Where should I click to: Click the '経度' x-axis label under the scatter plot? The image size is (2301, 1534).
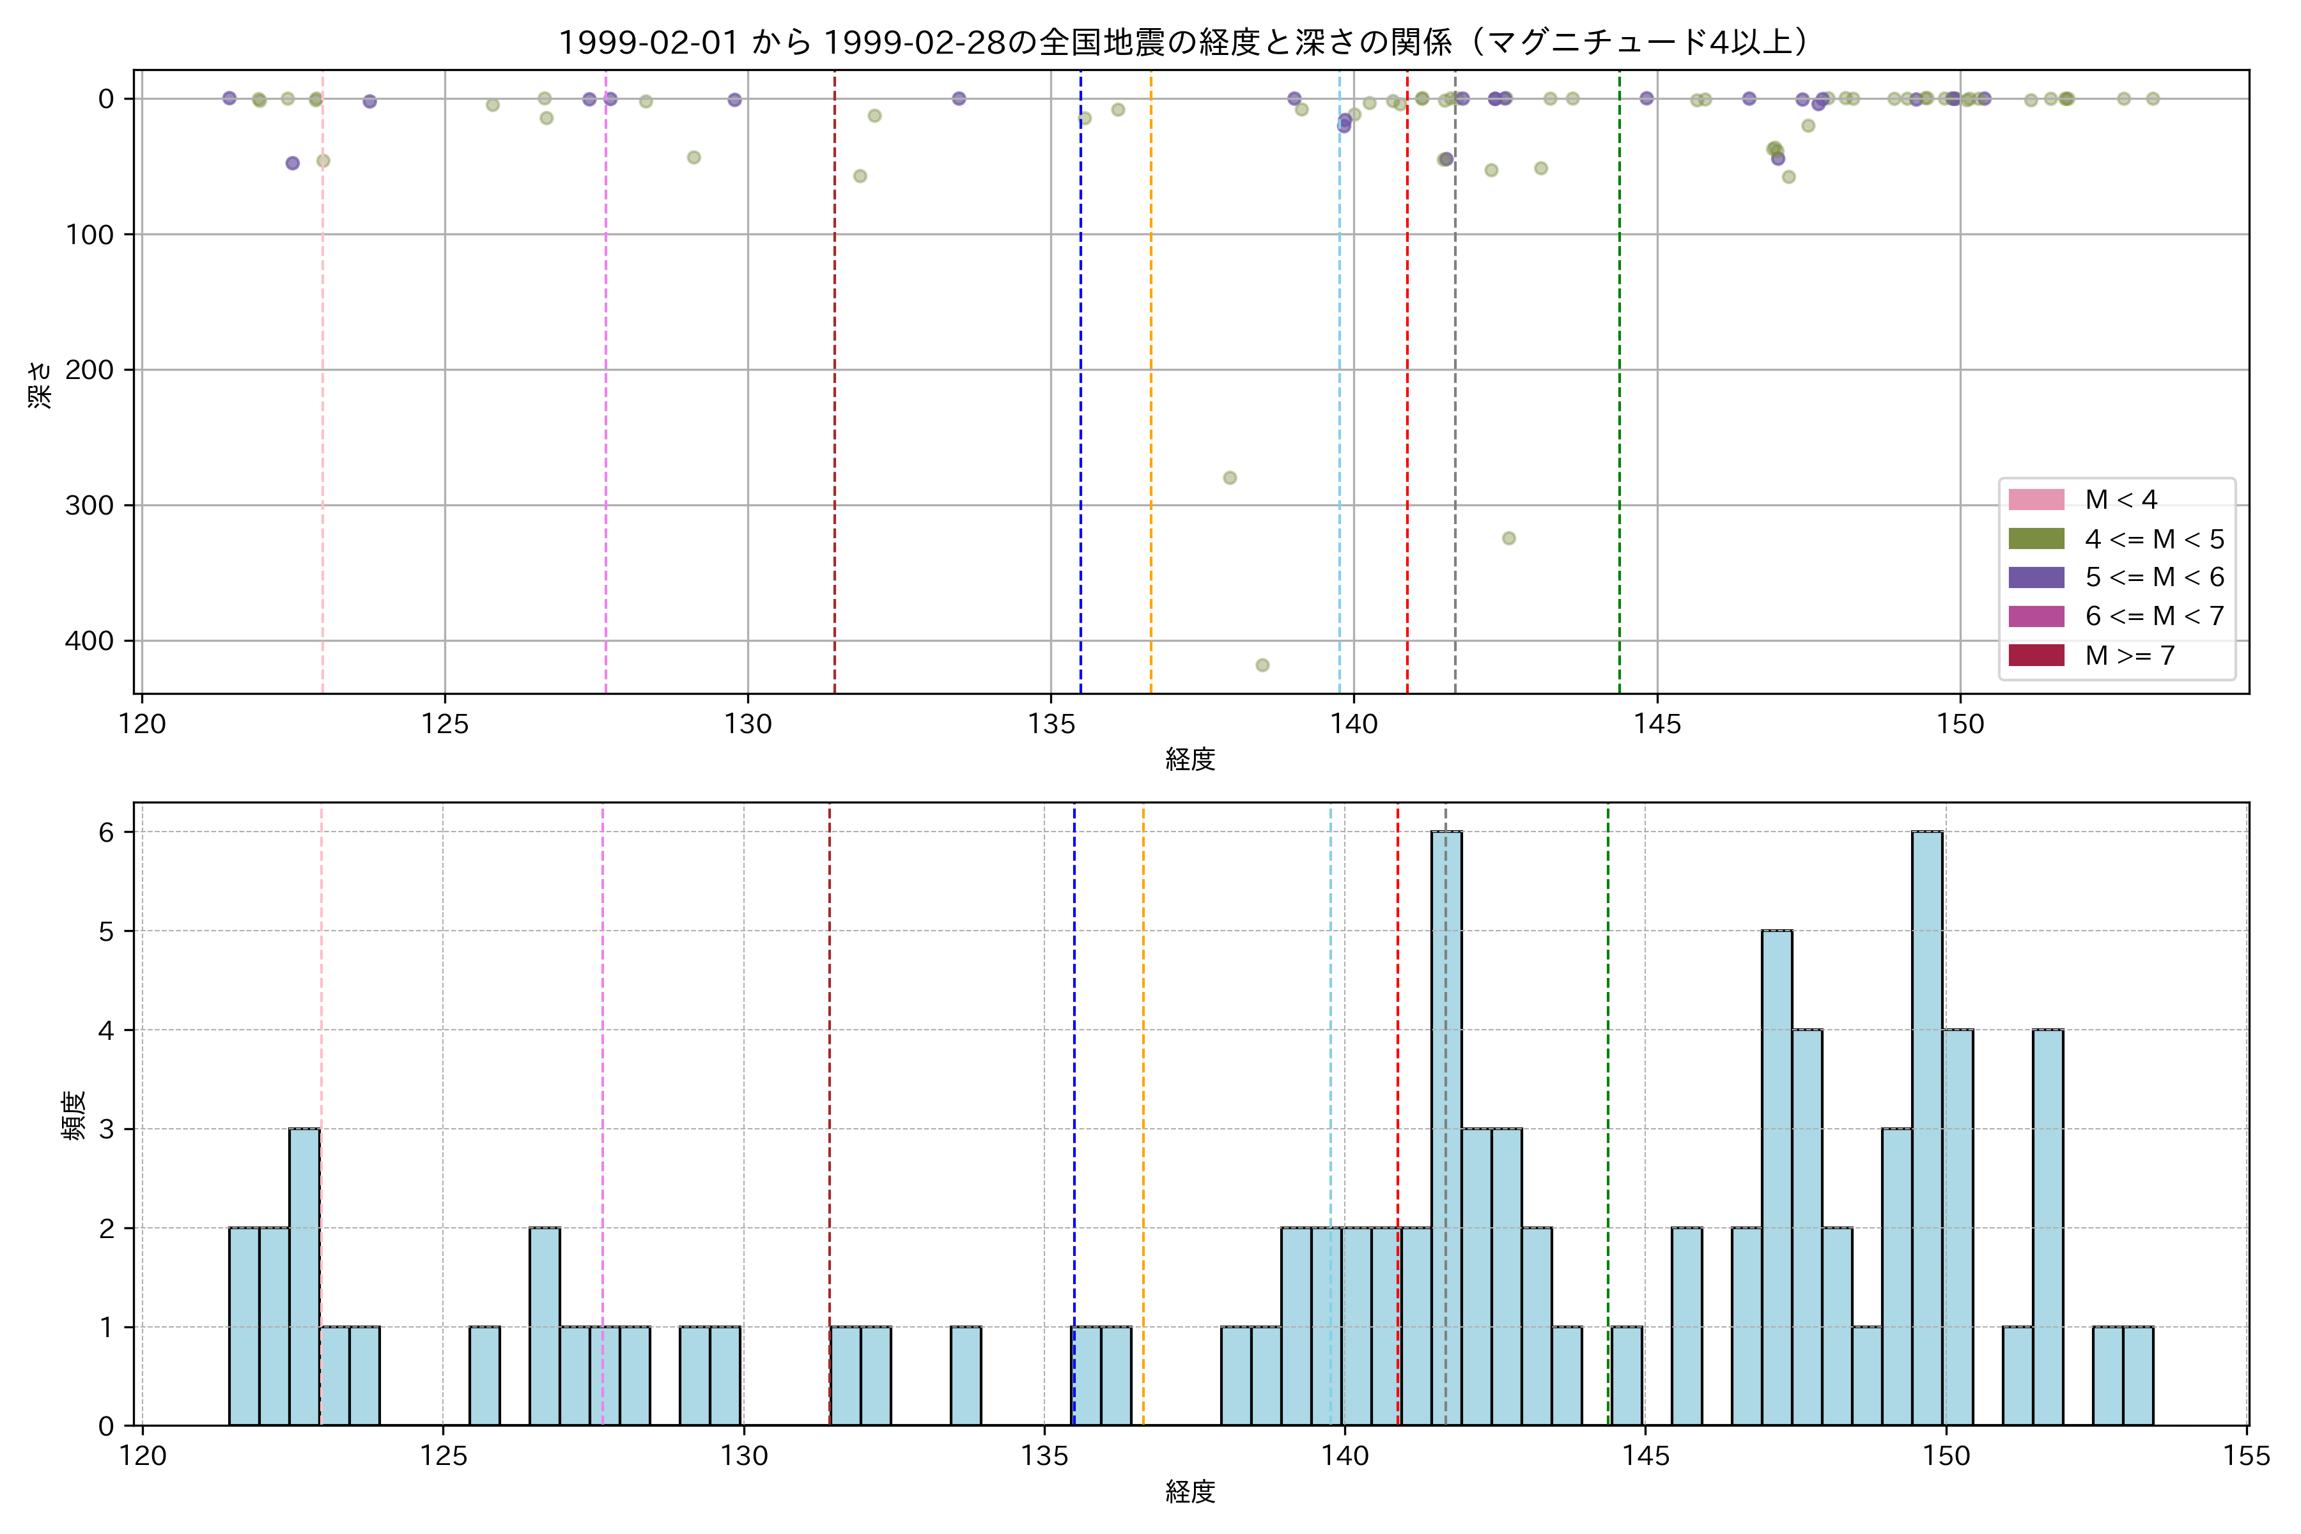[1189, 759]
